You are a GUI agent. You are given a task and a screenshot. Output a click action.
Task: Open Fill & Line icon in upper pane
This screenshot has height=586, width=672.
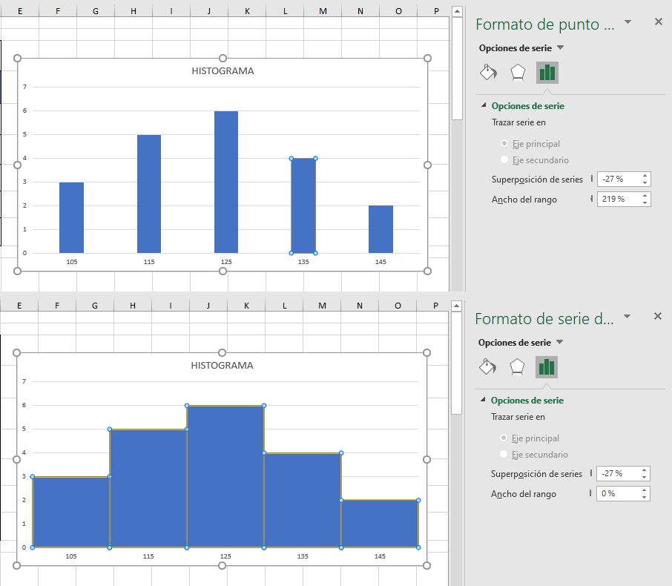point(488,73)
